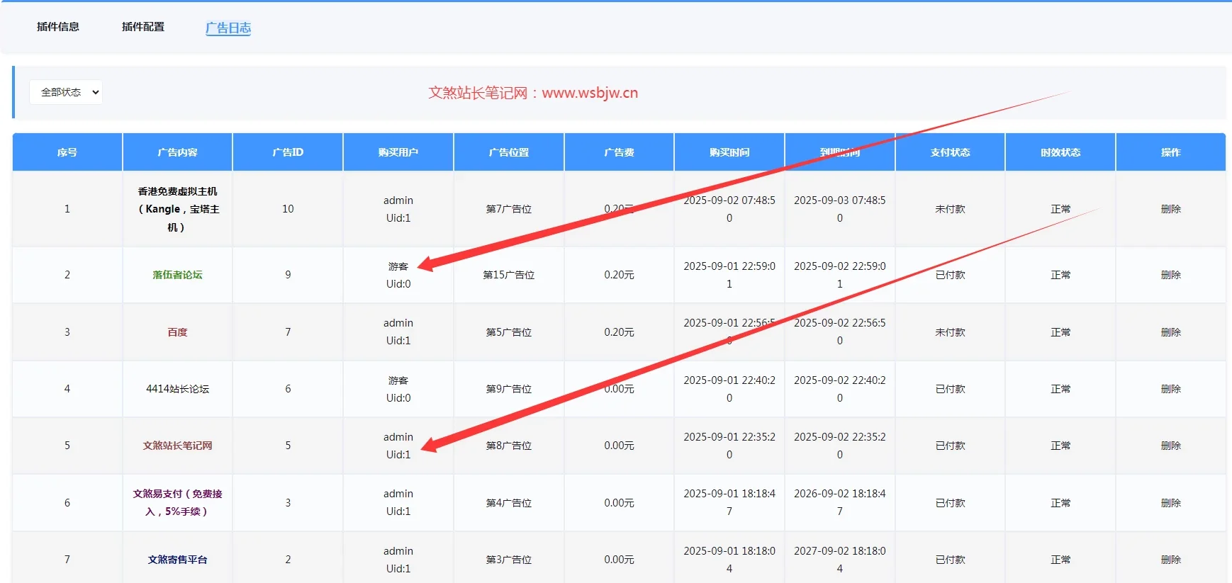Screen dimensions: 1232x583
Task: Open the 百度 ad link
Action: click(177, 332)
